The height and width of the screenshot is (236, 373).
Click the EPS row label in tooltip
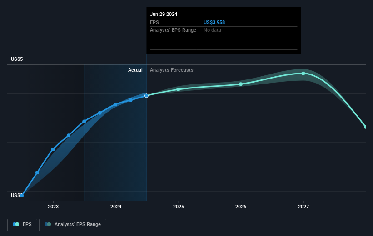pyautogui.click(x=154, y=22)
